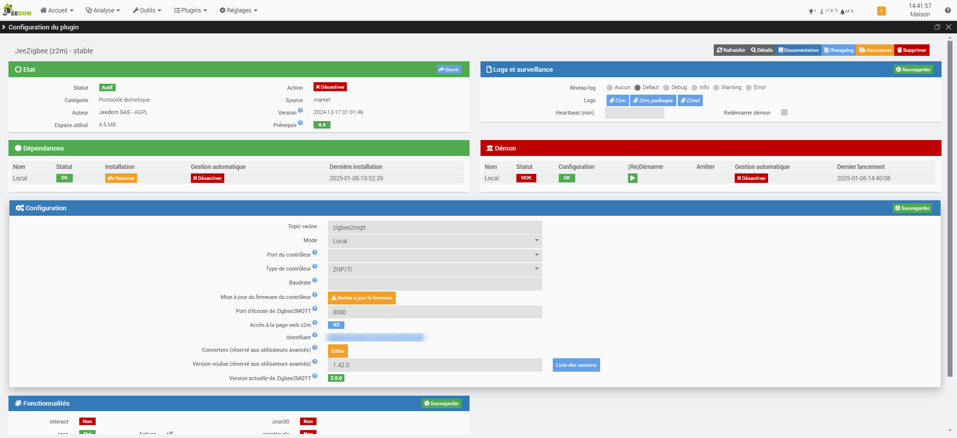This screenshot has height=438, width=957.
Task: Click help icon beside Baudrate
Action: [x=315, y=281]
